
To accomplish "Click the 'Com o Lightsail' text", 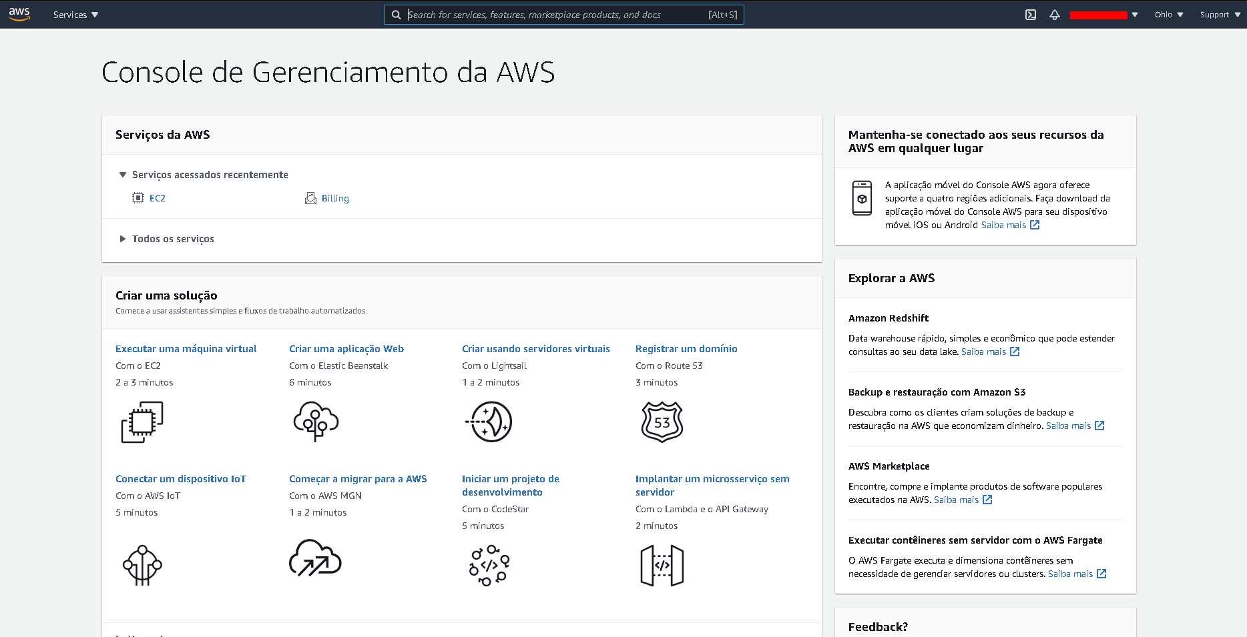I will [494, 366].
